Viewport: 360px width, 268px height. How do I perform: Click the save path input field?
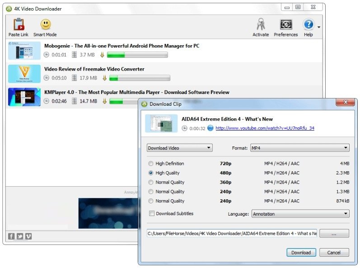click(x=232, y=233)
